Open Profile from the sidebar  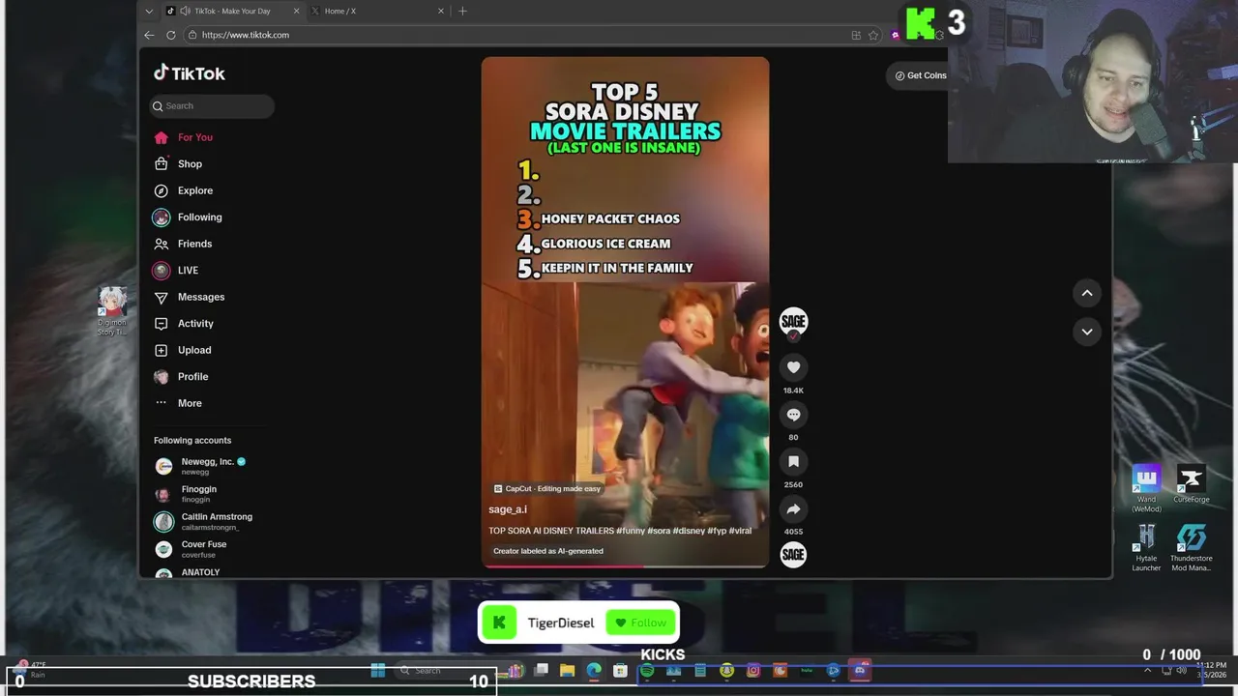pyautogui.click(x=181, y=377)
